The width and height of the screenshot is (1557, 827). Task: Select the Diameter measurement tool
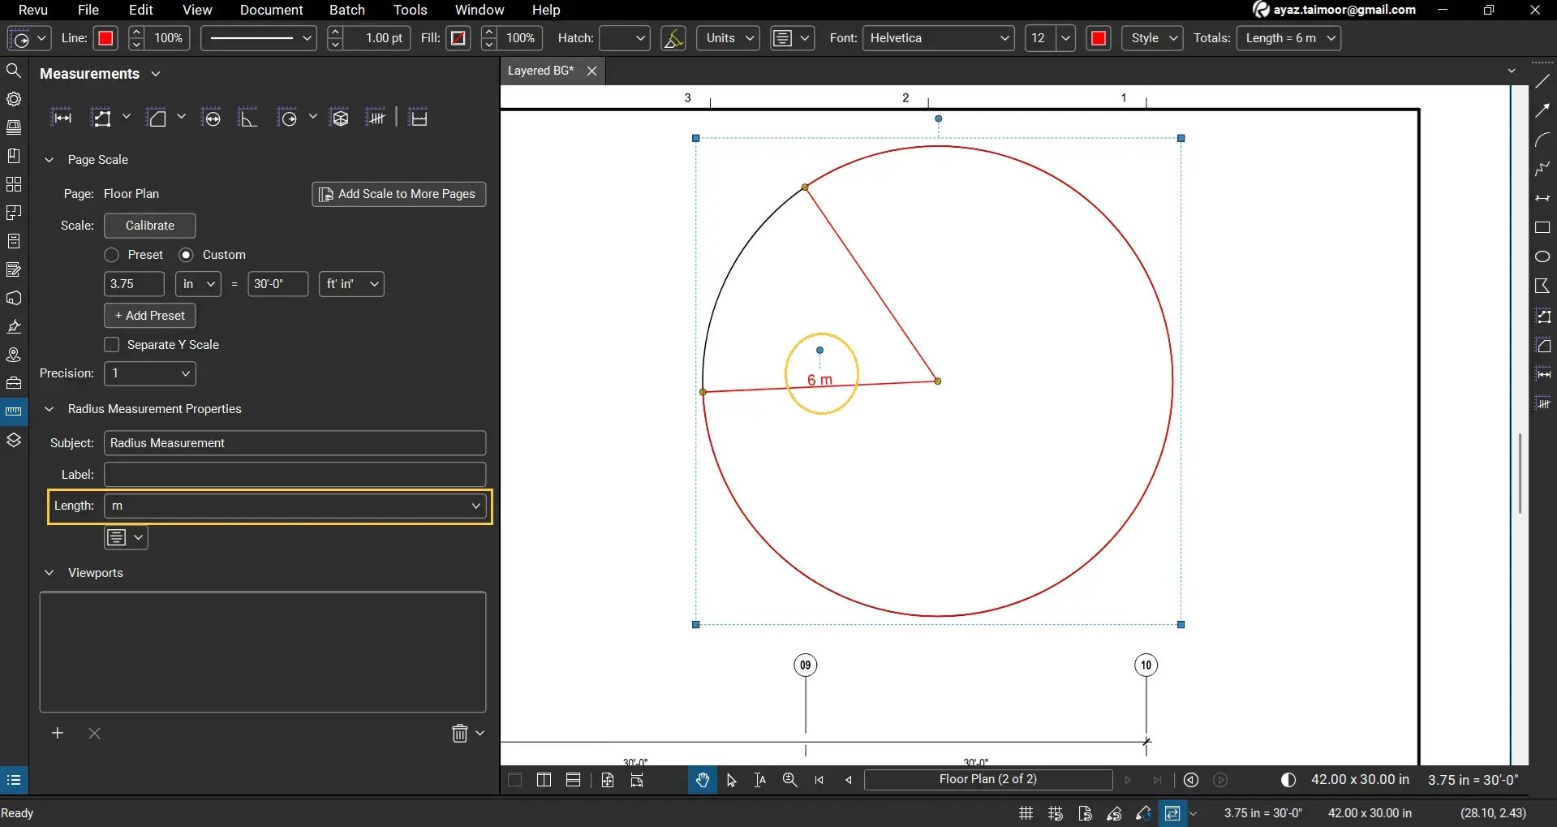pyautogui.click(x=212, y=118)
